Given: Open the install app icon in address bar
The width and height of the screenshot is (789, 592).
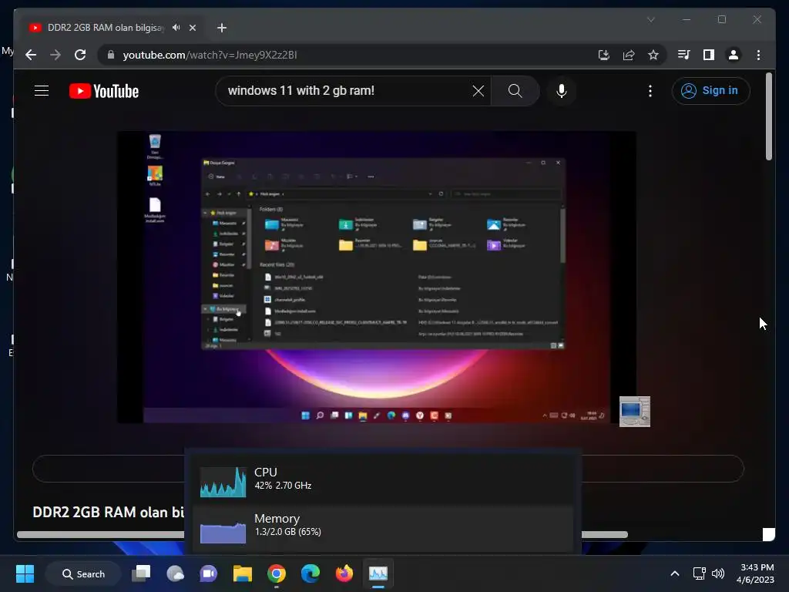Looking at the screenshot, I should coord(604,55).
